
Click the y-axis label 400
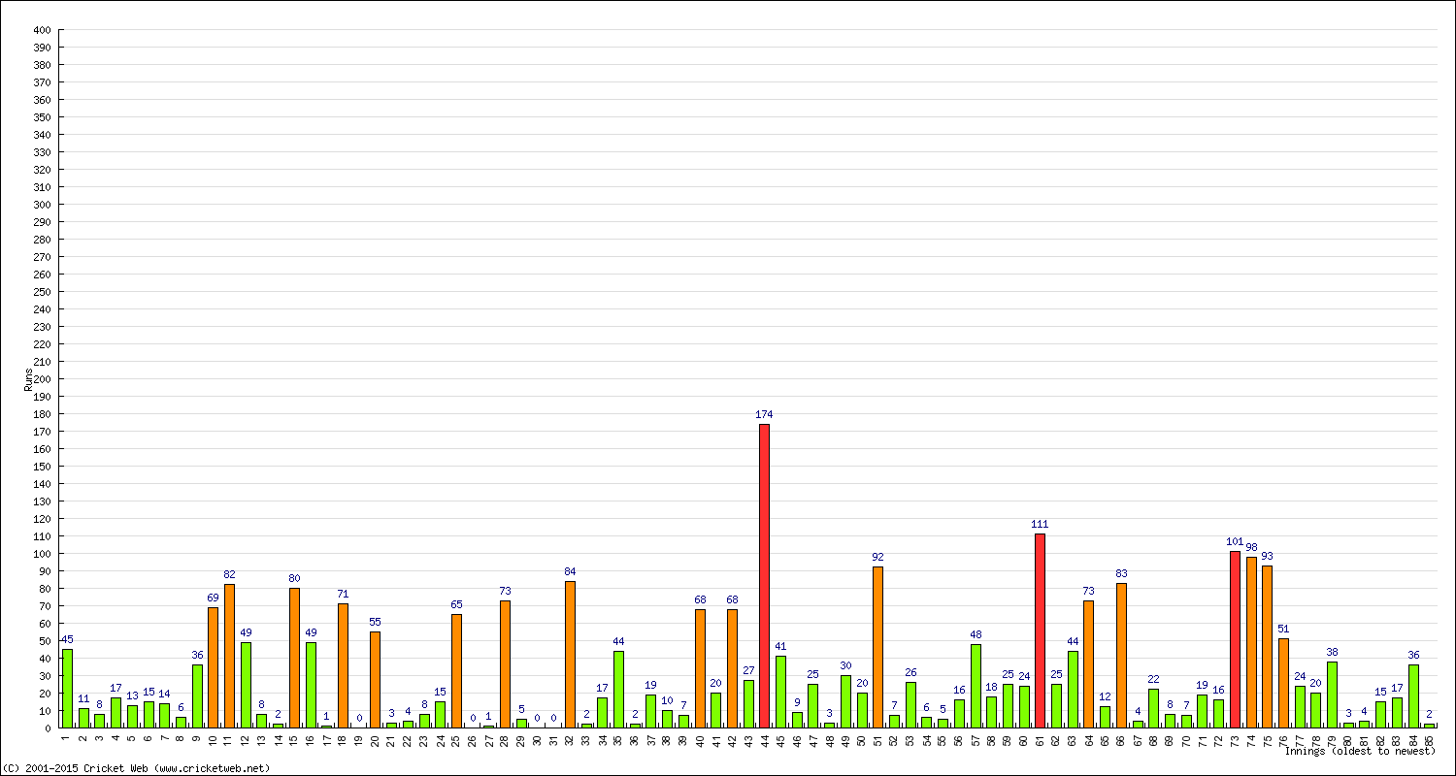pyautogui.click(x=42, y=30)
